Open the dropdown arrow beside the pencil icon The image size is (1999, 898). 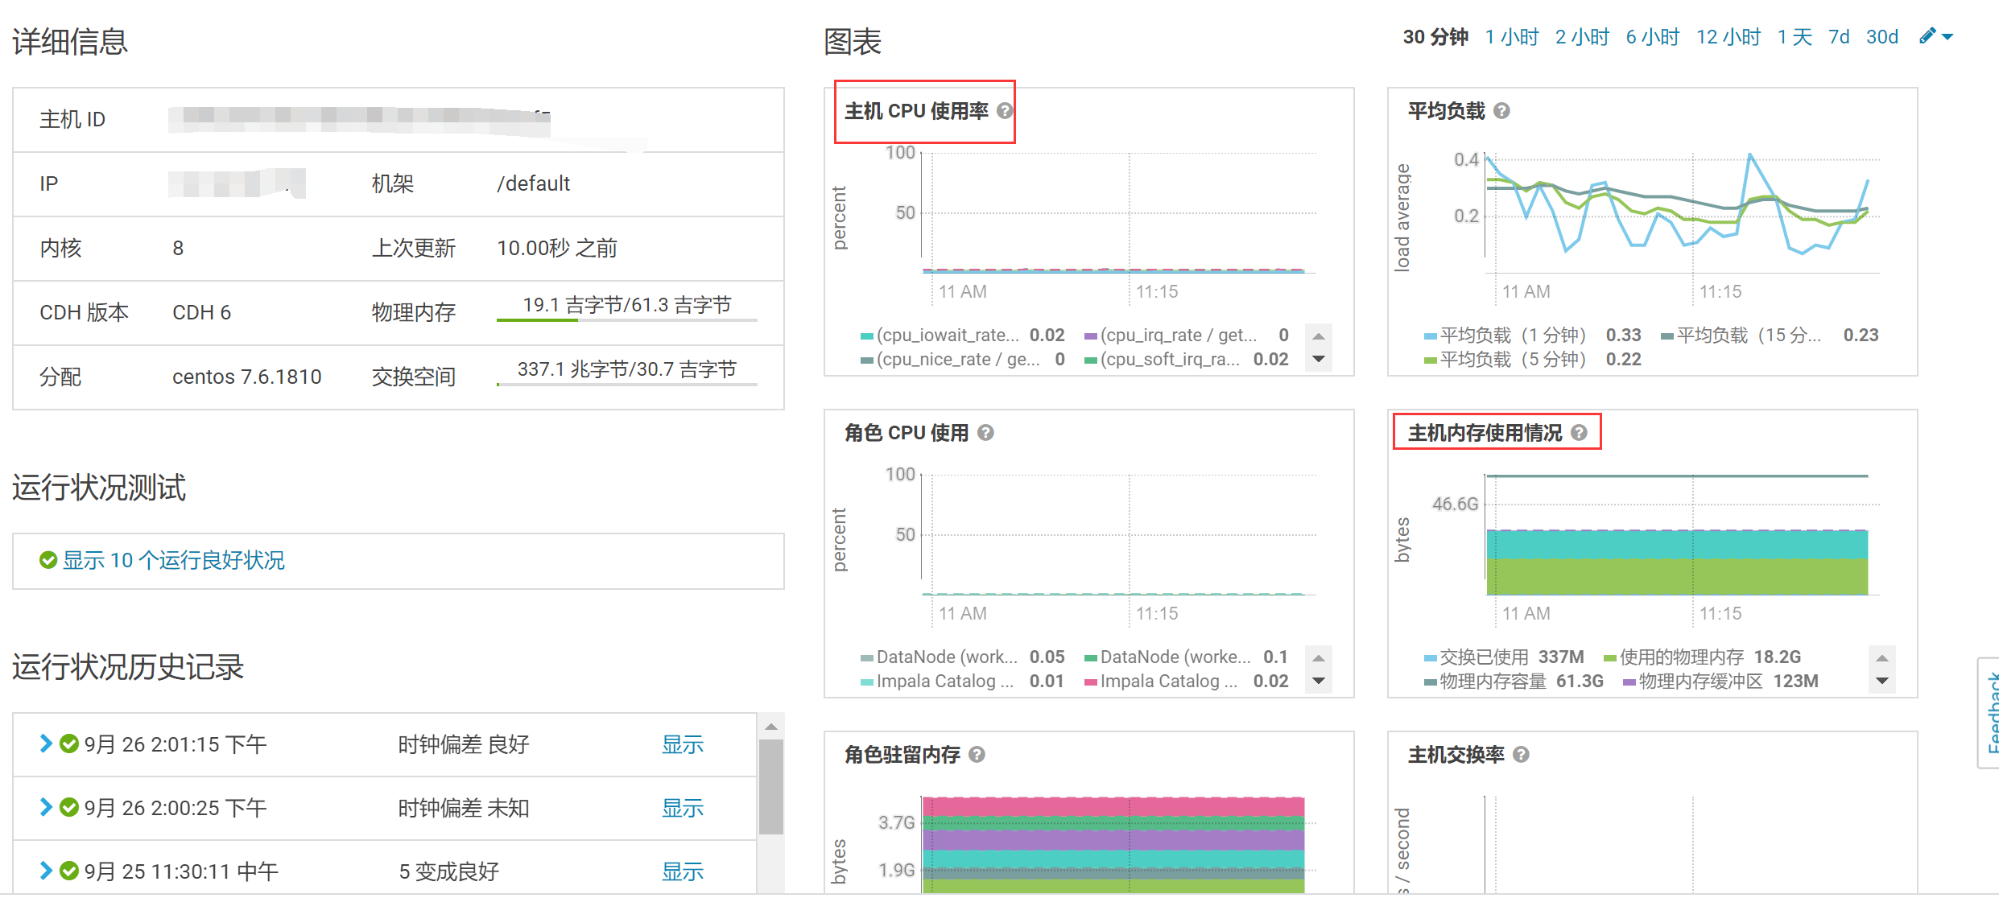1947,37
